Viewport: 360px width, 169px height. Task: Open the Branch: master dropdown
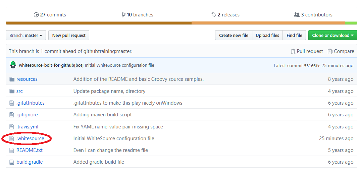(x=26, y=35)
